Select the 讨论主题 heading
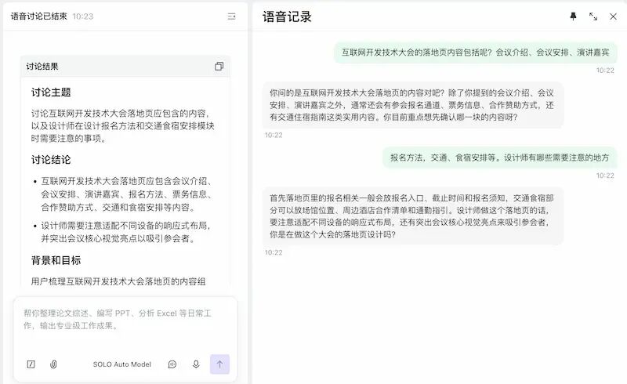 [x=51, y=92]
